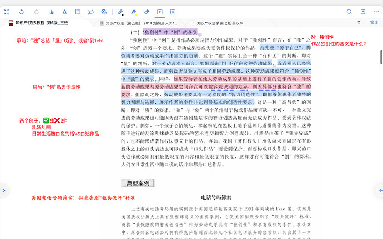This screenshot has height=239, width=383.
Task: Open the right side panel arrow
Action: [380, 190]
